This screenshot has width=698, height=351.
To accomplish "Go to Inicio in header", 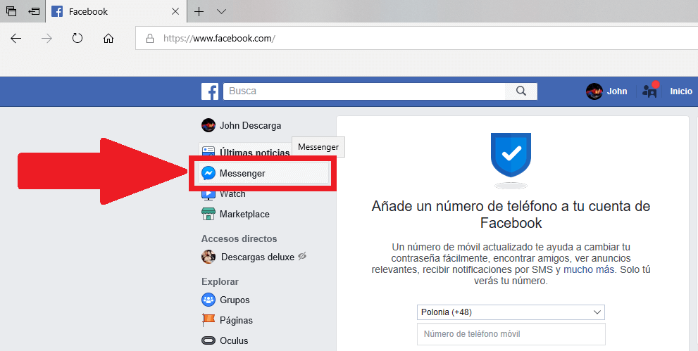I will [681, 91].
